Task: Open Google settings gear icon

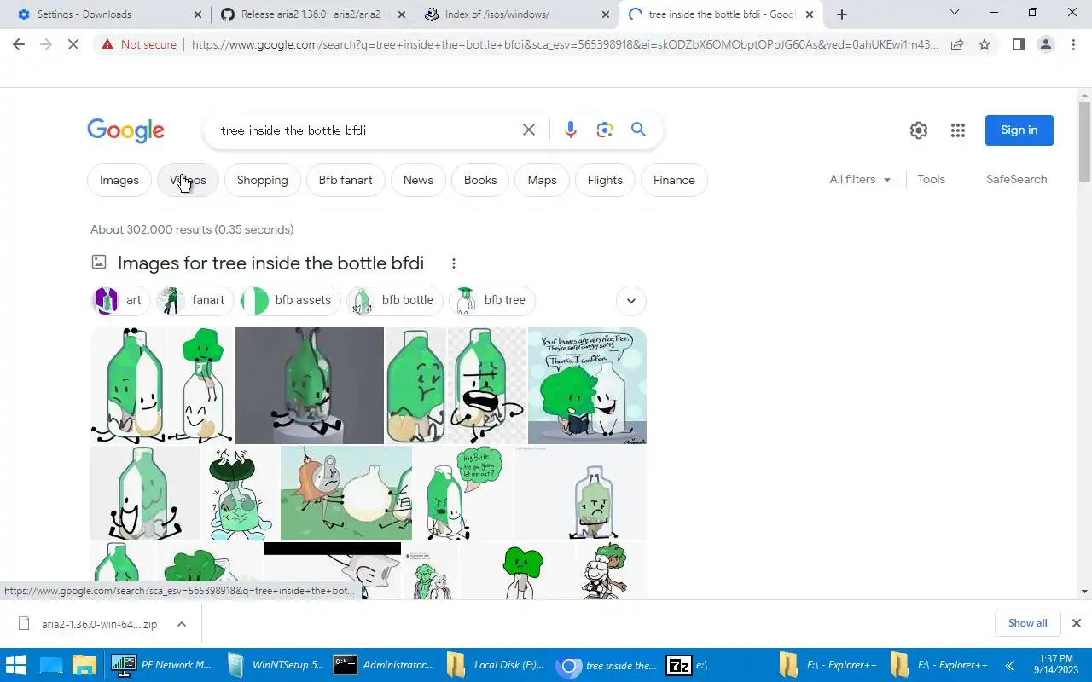Action: (x=919, y=130)
